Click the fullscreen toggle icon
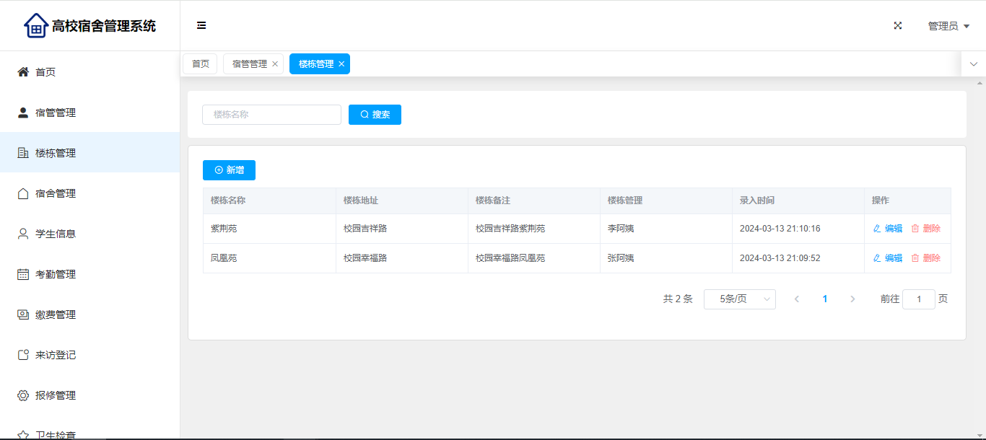This screenshot has height=440, width=986. click(898, 25)
